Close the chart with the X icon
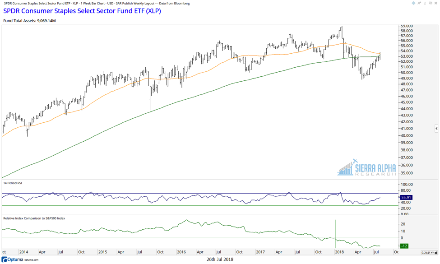 point(436,3)
